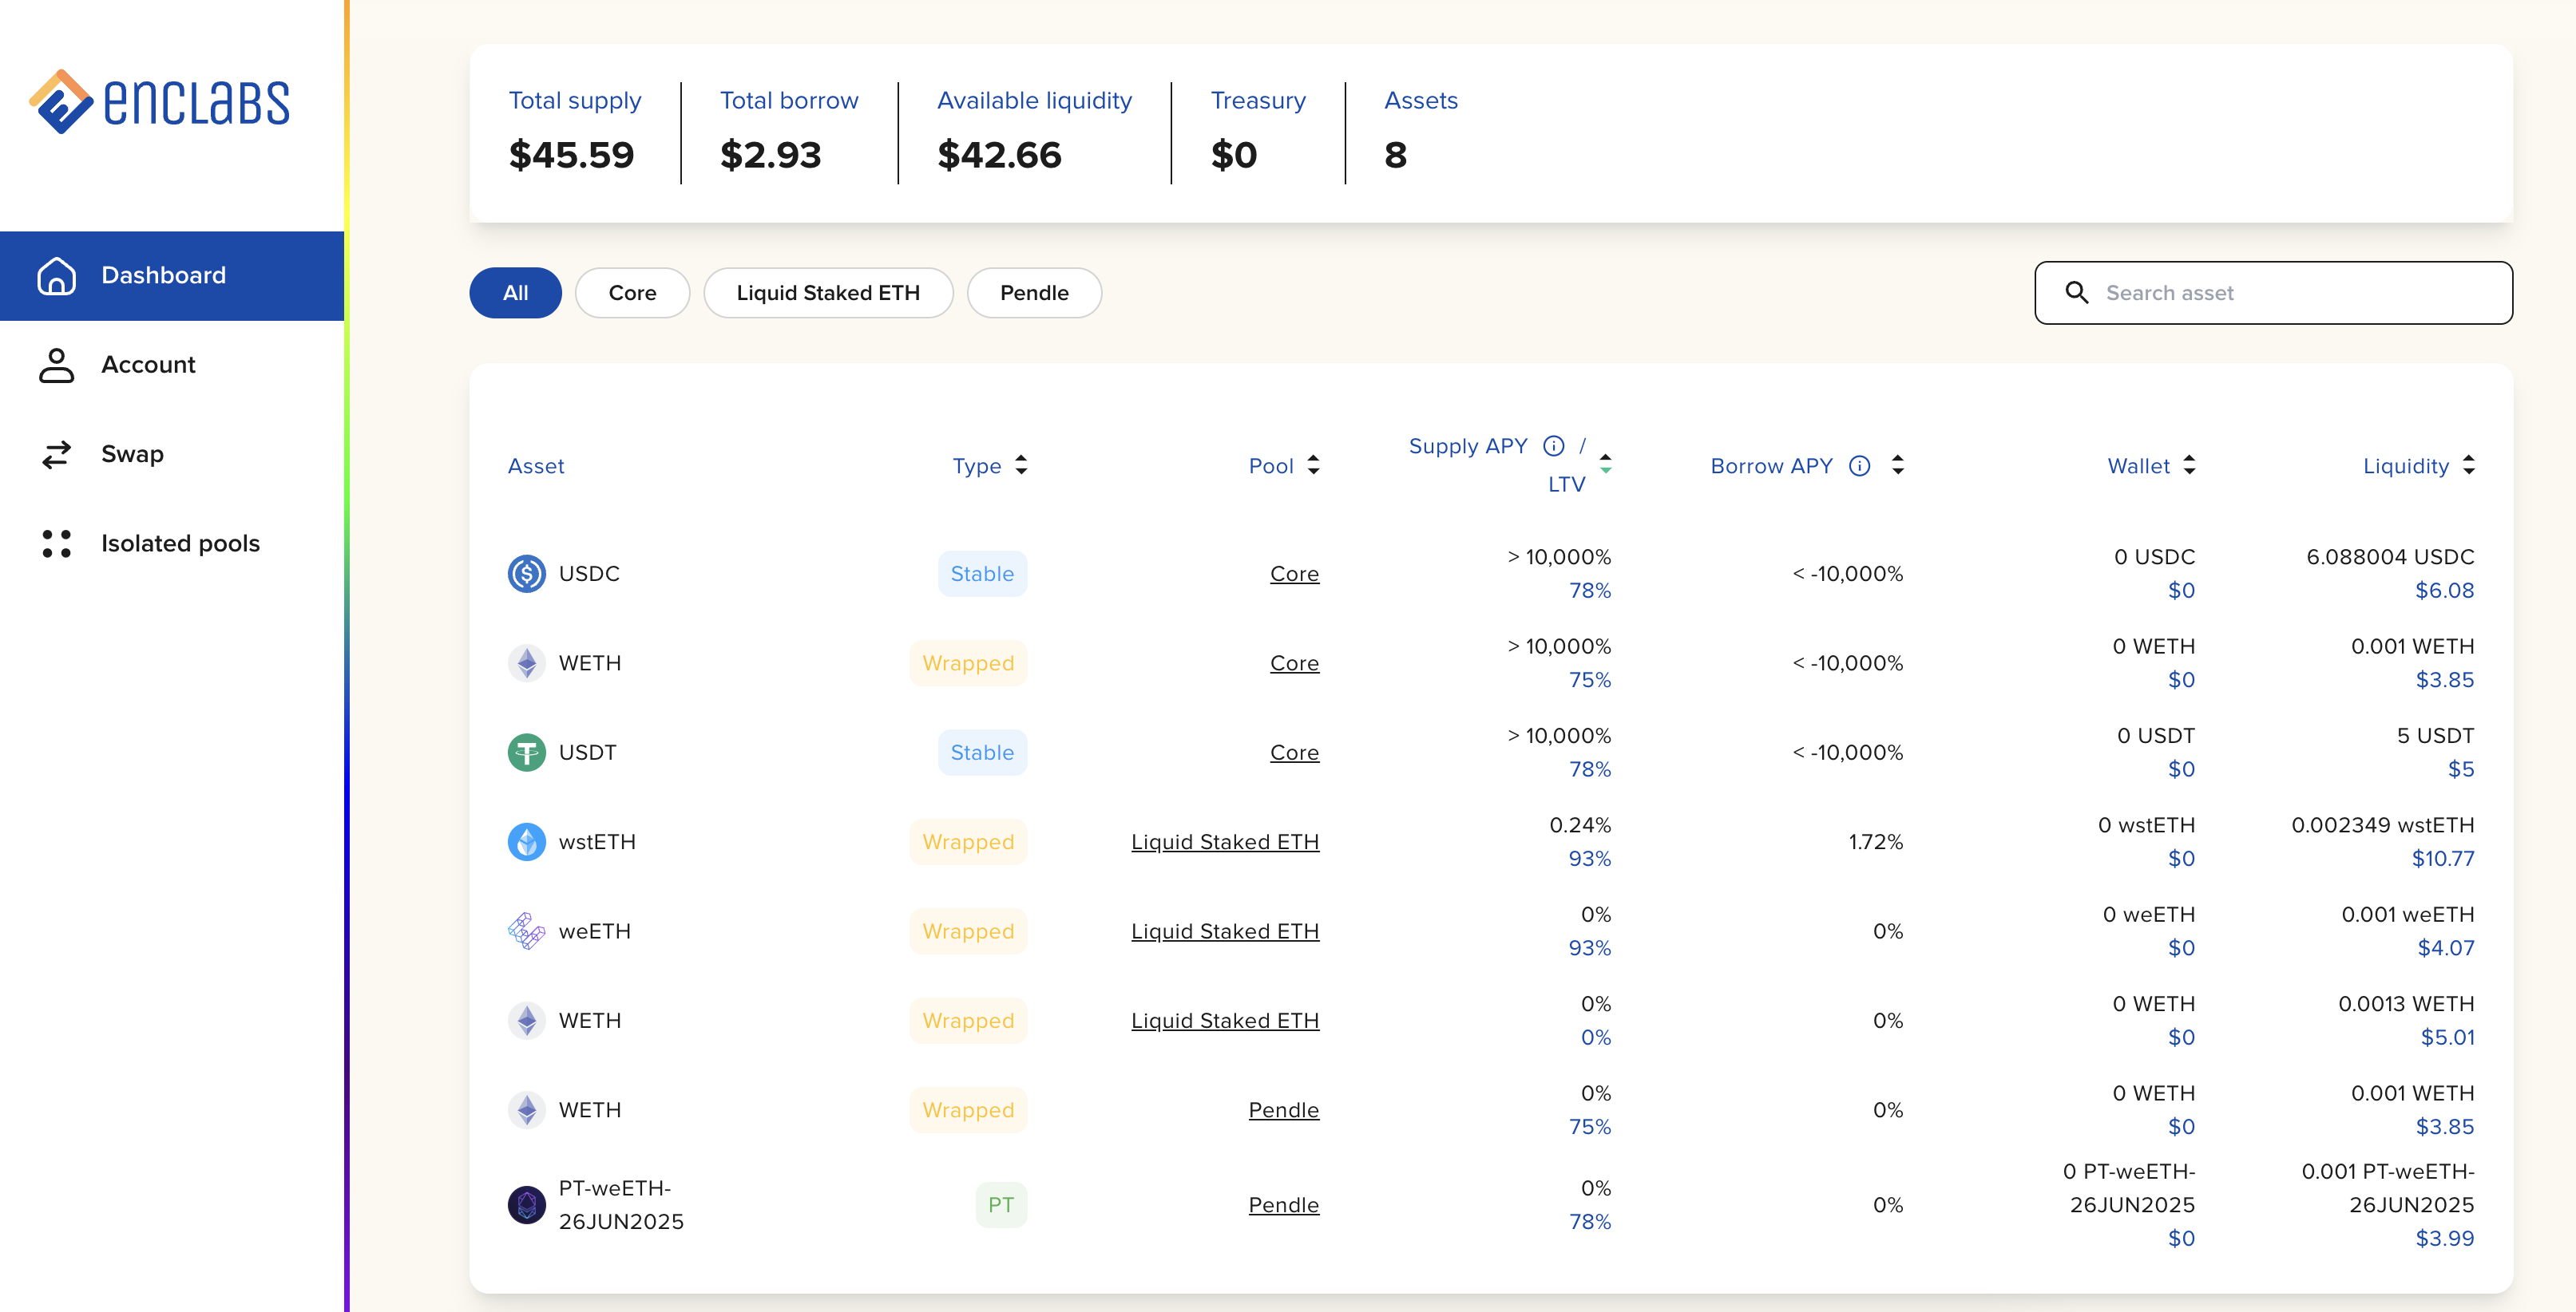The image size is (2576, 1312).
Task: Click the USDT tether icon
Action: click(526, 753)
